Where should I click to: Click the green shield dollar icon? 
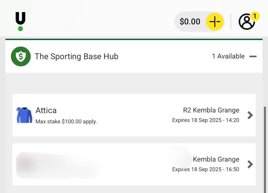click(21, 56)
